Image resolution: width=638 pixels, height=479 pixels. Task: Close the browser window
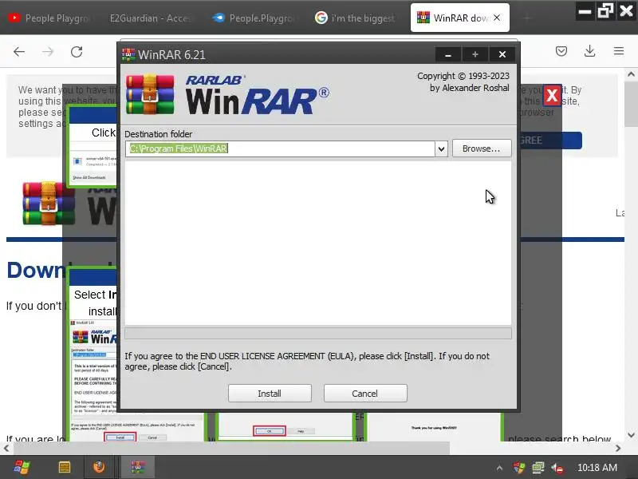(626, 11)
